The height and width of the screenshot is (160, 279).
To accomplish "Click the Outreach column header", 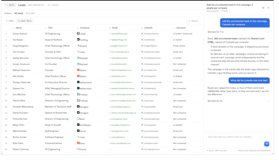I will tap(181, 28).
